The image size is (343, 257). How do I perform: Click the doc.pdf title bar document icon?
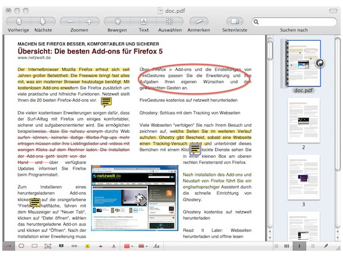pos(161,11)
